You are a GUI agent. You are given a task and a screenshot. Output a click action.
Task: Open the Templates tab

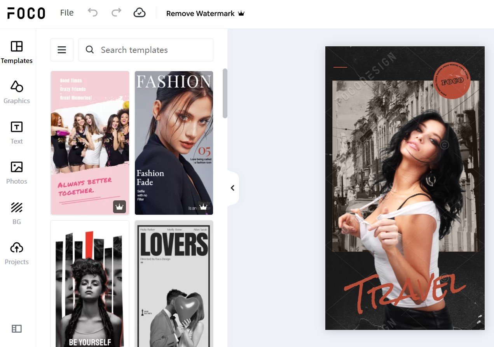coord(17,52)
